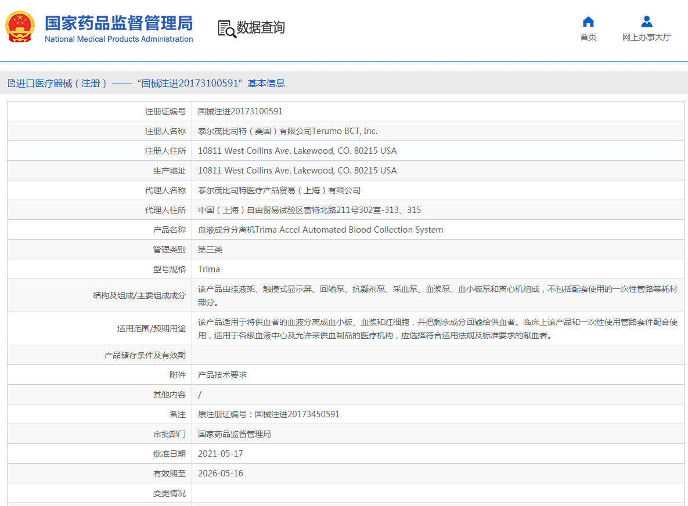688x506 pixels.
Task: Select registration number 国械注进20173100591 value
Action: pyautogui.click(x=240, y=111)
